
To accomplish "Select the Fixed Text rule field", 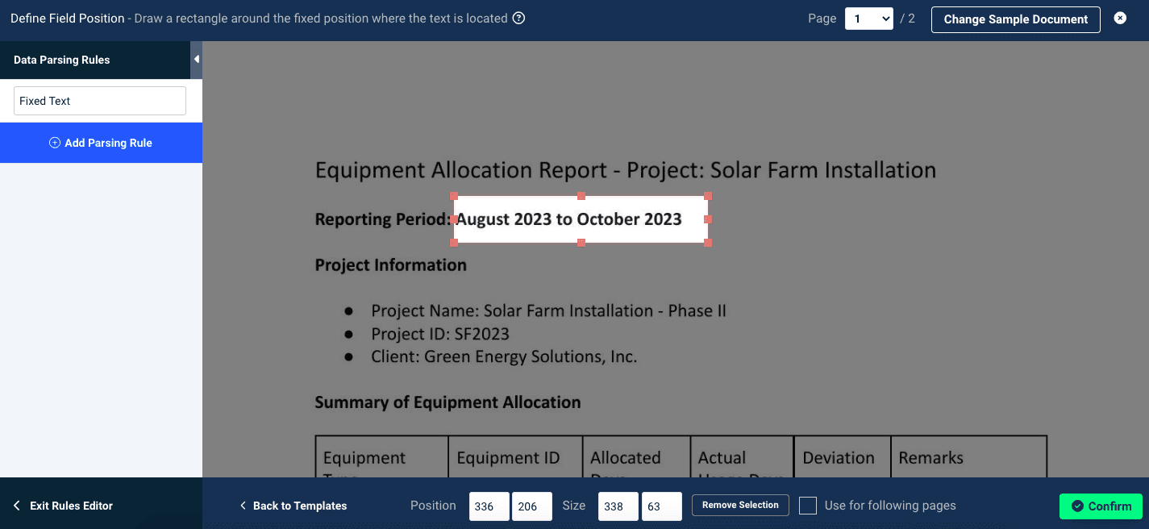I will tap(100, 101).
